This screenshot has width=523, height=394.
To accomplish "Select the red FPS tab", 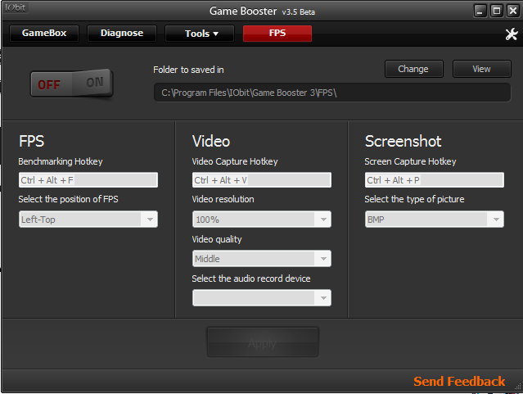I will pyautogui.click(x=277, y=34).
